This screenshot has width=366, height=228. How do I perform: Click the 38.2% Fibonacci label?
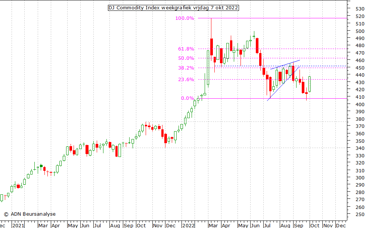186,68
